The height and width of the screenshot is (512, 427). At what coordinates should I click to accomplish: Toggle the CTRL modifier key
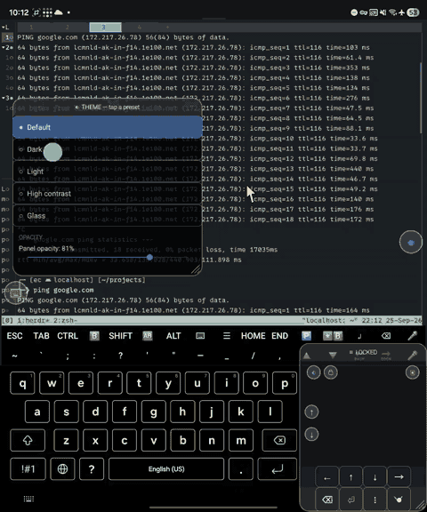pyautogui.click(x=68, y=336)
